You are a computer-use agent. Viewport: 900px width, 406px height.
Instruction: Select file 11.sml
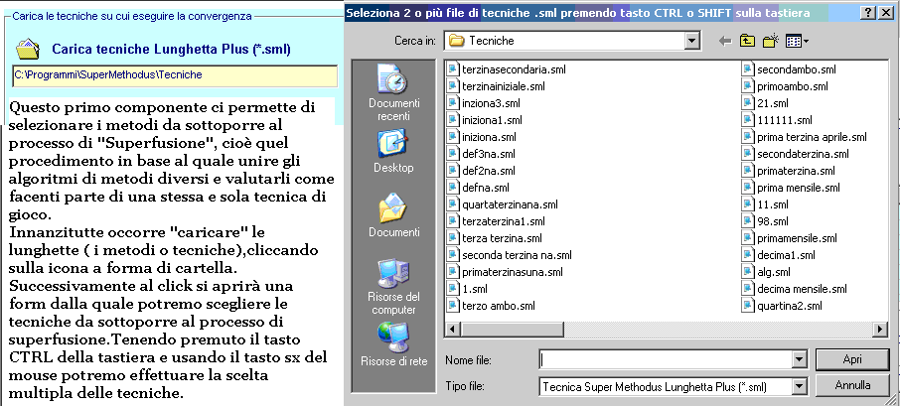pos(765,204)
